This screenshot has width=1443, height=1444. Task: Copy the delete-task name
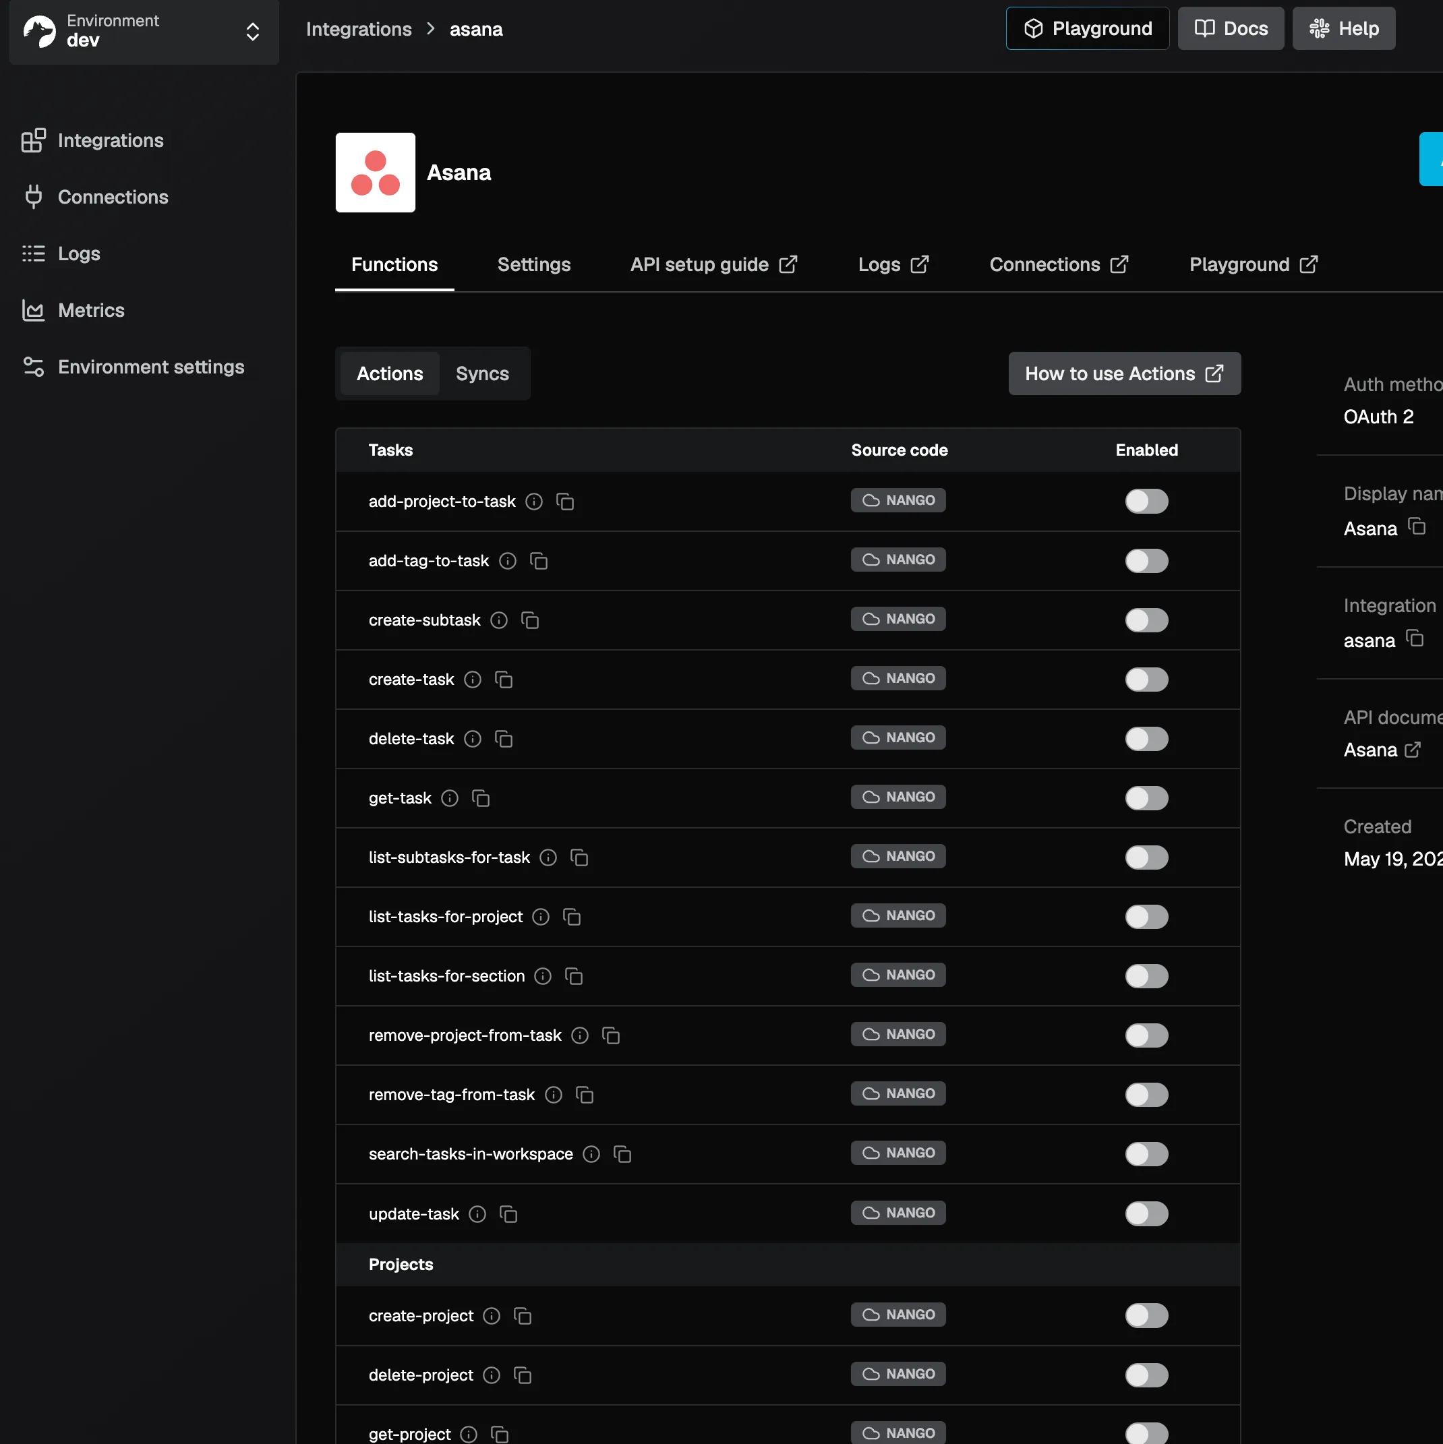click(x=504, y=738)
